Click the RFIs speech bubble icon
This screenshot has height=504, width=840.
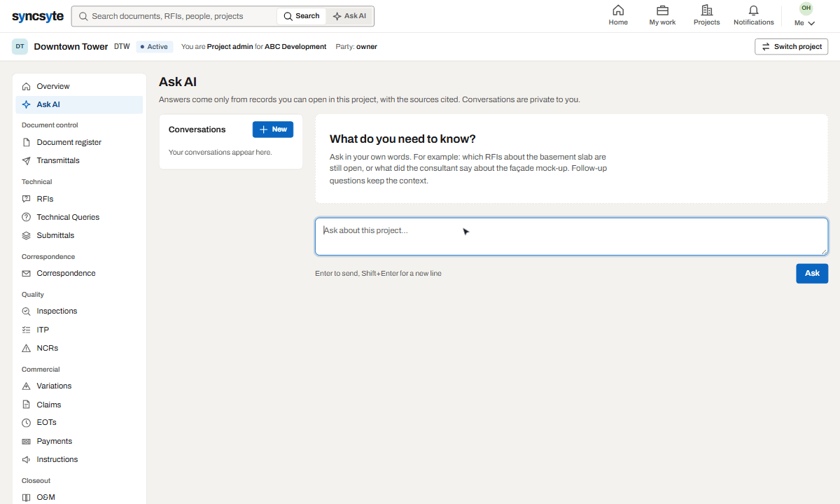(27, 199)
